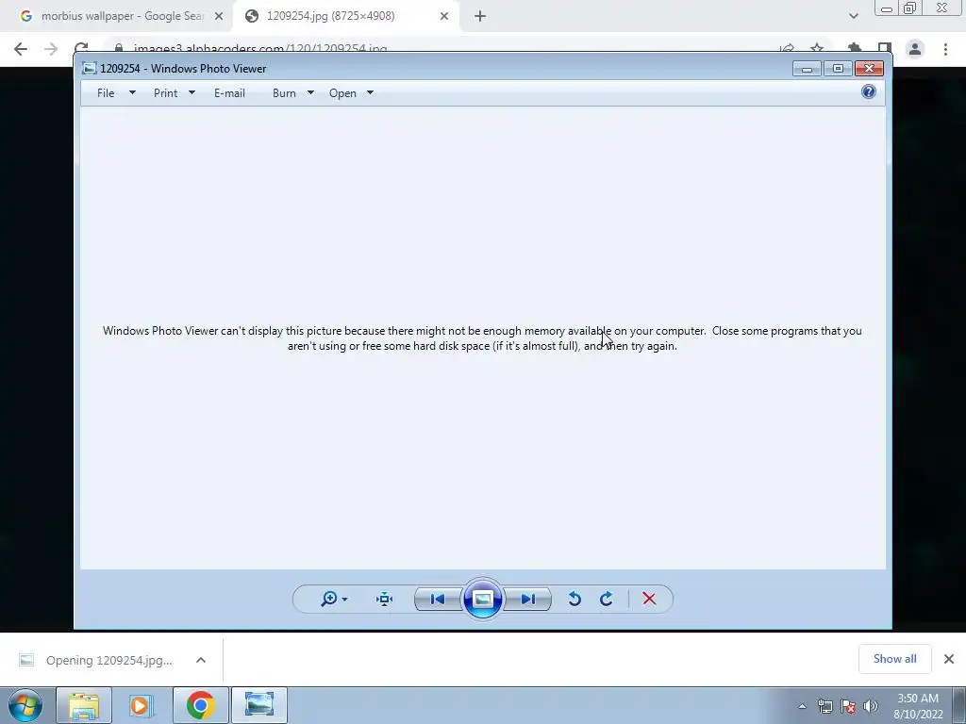
Task: Open Chrome's three-dot menu
Action: tap(945, 49)
